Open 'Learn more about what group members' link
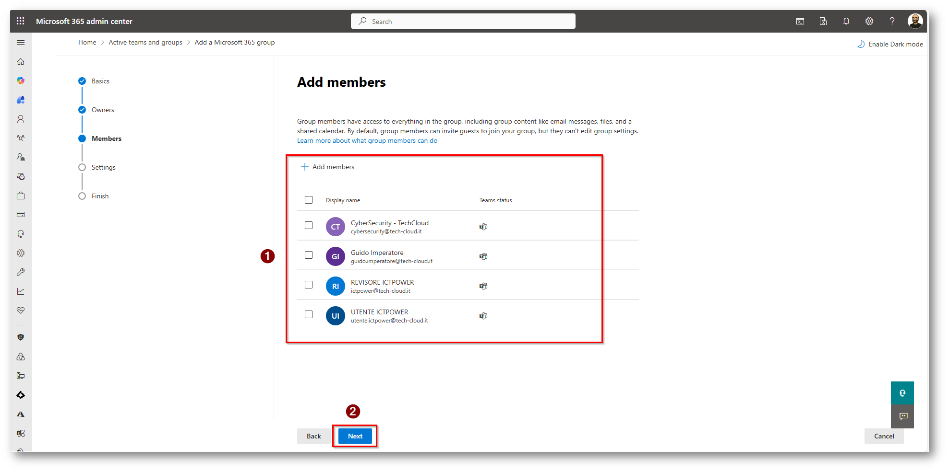Screen dimensions: 949x472 pos(367,140)
